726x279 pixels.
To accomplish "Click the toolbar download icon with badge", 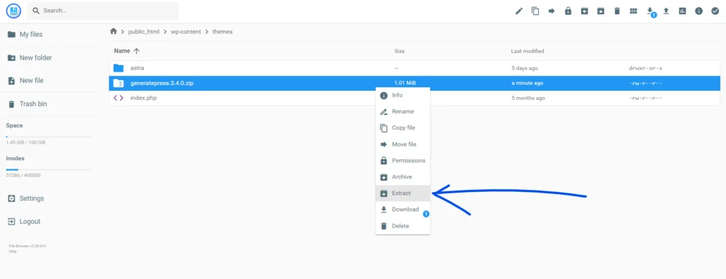I will point(650,11).
